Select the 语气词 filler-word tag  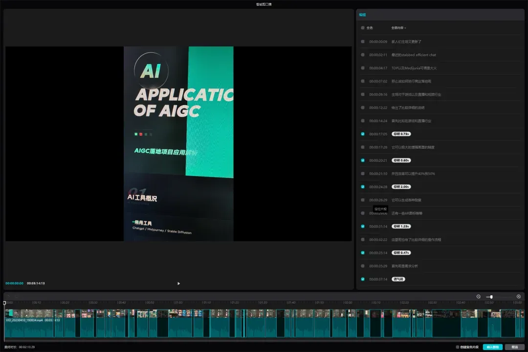click(398, 279)
